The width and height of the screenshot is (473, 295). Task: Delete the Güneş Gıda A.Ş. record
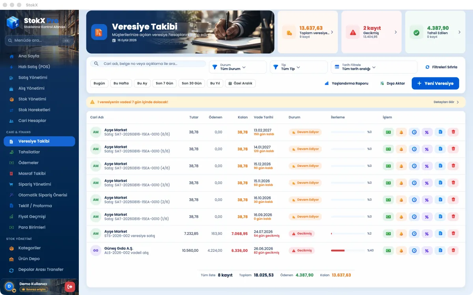pos(453,251)
